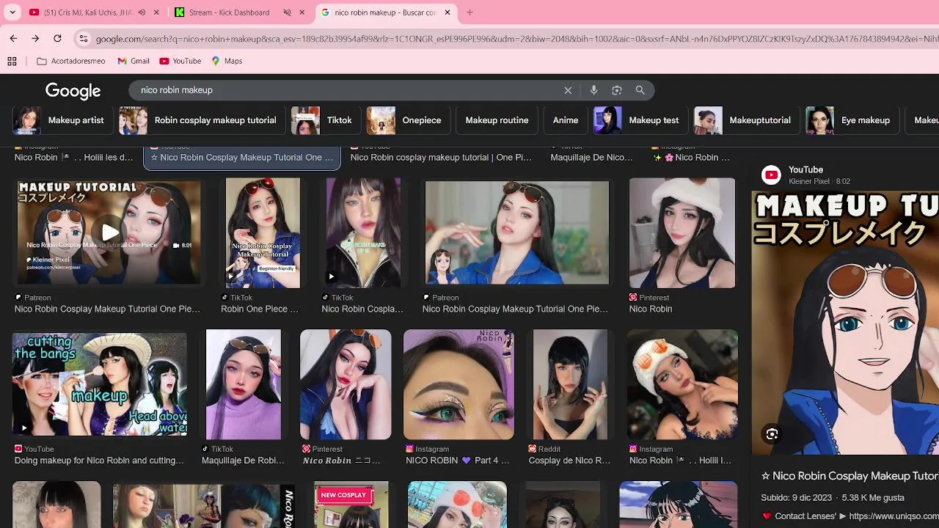Open highlighted '☆ Nico Robin Cosplay Makeup Tutorial One' caption
This screenshot has height=528, width=939.
[242, 157]
